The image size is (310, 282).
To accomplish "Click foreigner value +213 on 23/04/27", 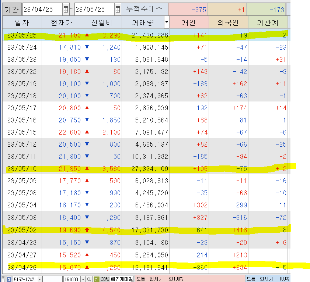I will (240, 255).
